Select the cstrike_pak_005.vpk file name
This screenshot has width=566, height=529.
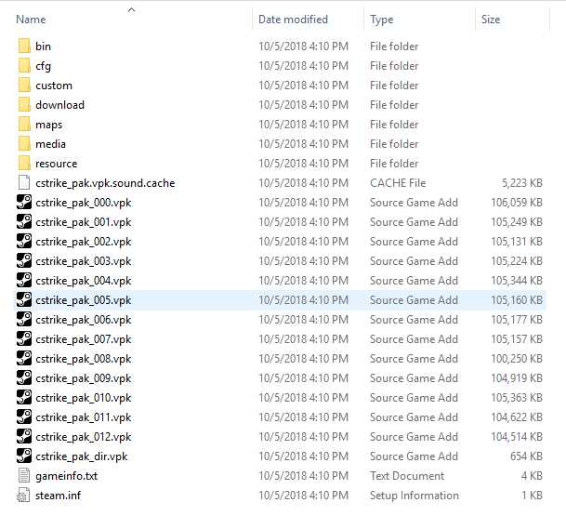pyautogui.click(x=84, y=300)
